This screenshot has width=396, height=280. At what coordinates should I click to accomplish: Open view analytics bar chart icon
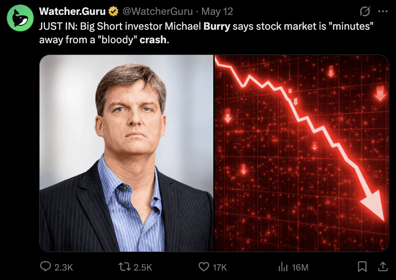click(283, 267)
